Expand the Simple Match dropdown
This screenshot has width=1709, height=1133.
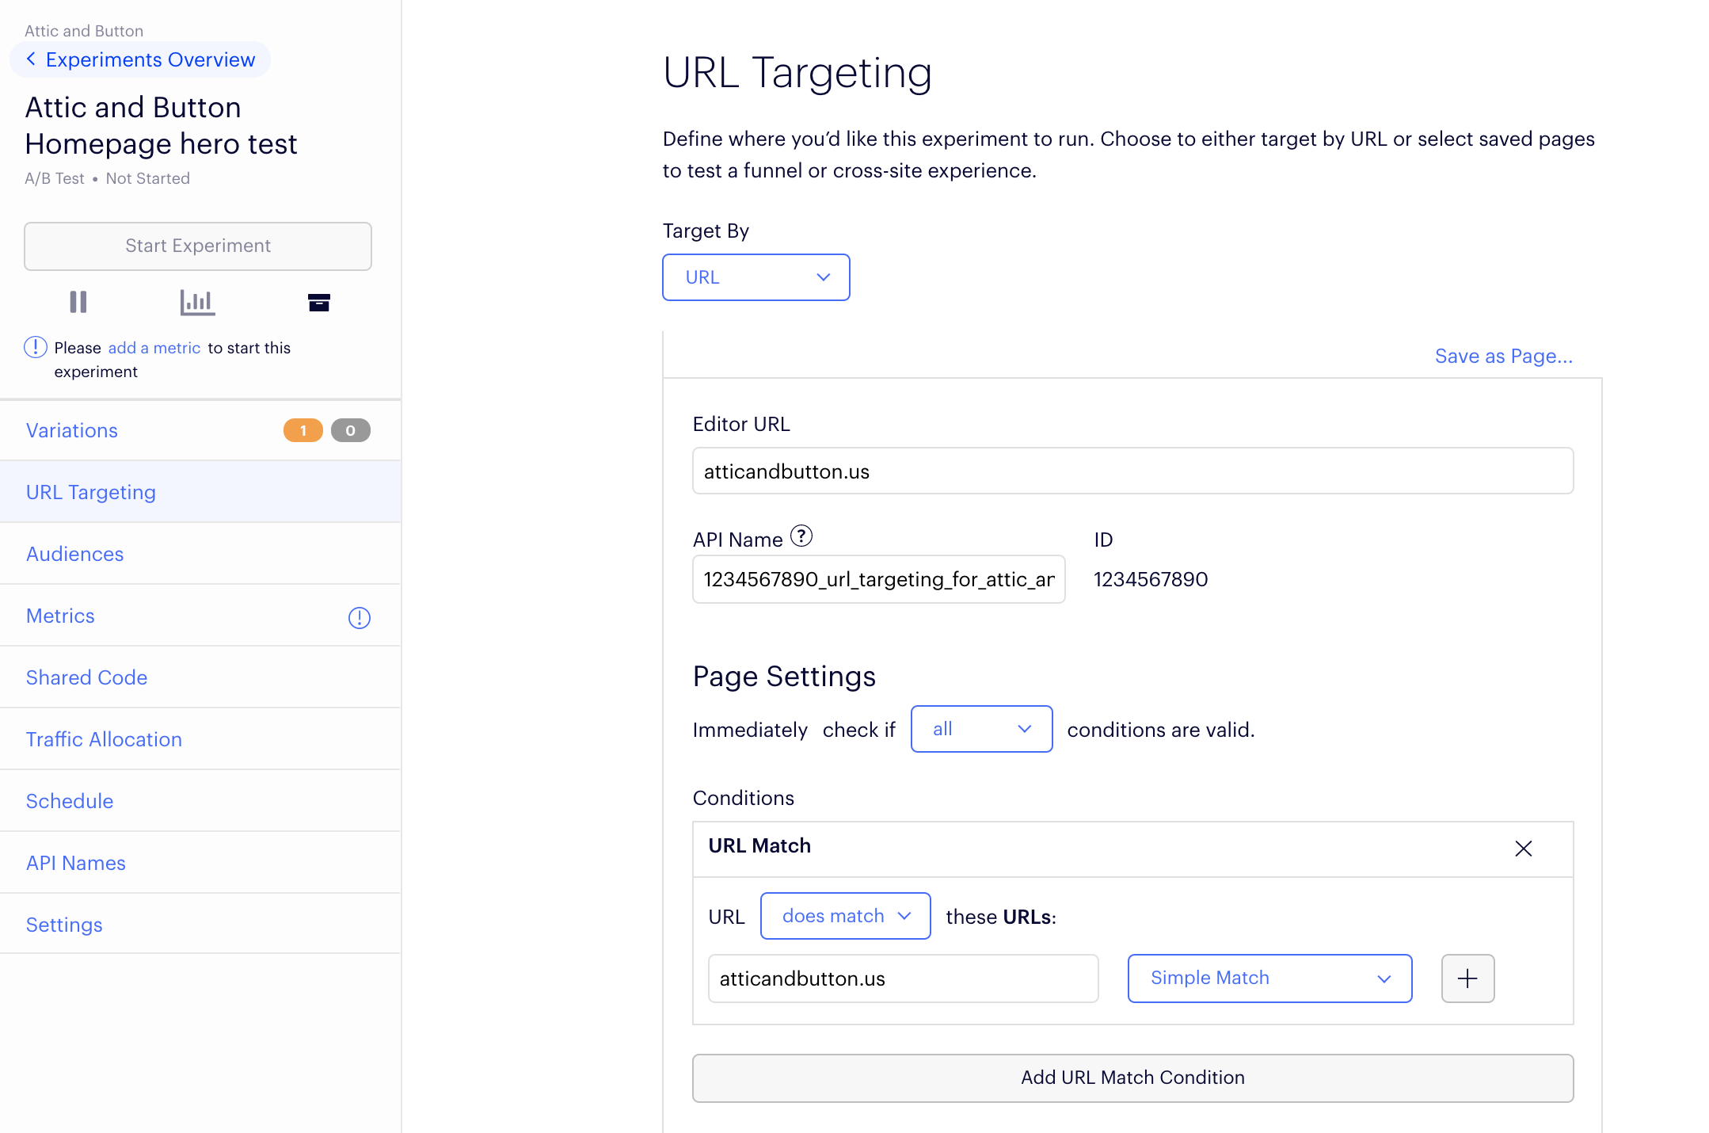(x=1269, y=978)
